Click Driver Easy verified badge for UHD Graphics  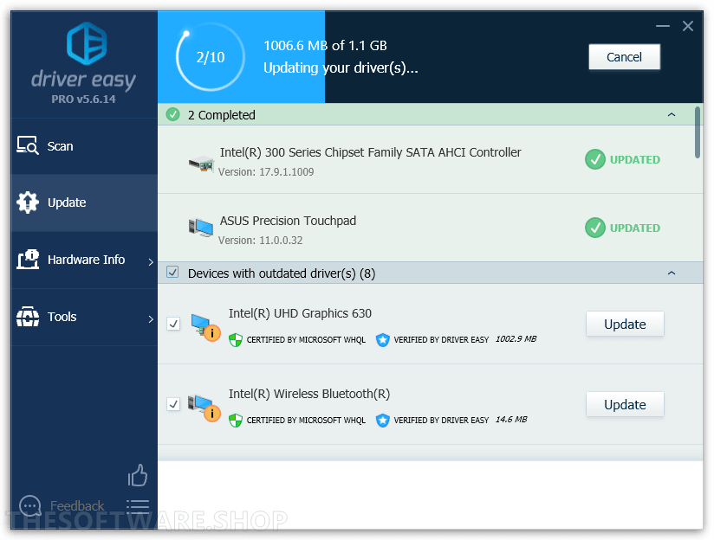point(382,340)
